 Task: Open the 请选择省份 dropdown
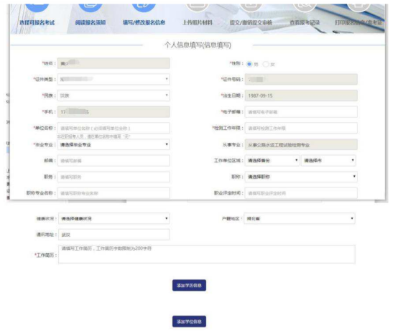(x=272, y=161)
